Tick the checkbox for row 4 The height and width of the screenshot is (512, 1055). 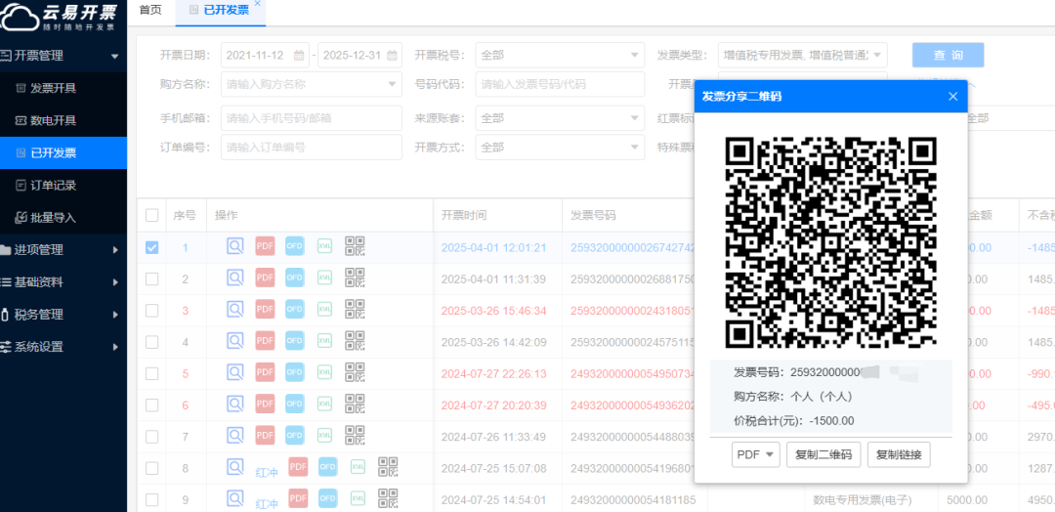click(x=151, y=342)
